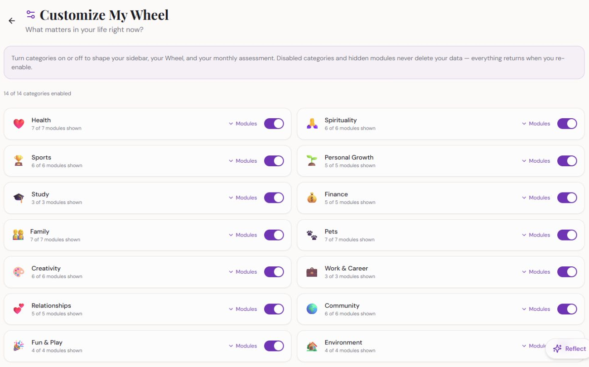Click the Fun & Play party icon

pyautogui.click(x=19, y=346)
